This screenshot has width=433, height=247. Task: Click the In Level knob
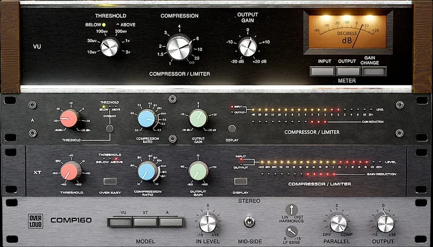click(208, 224)
